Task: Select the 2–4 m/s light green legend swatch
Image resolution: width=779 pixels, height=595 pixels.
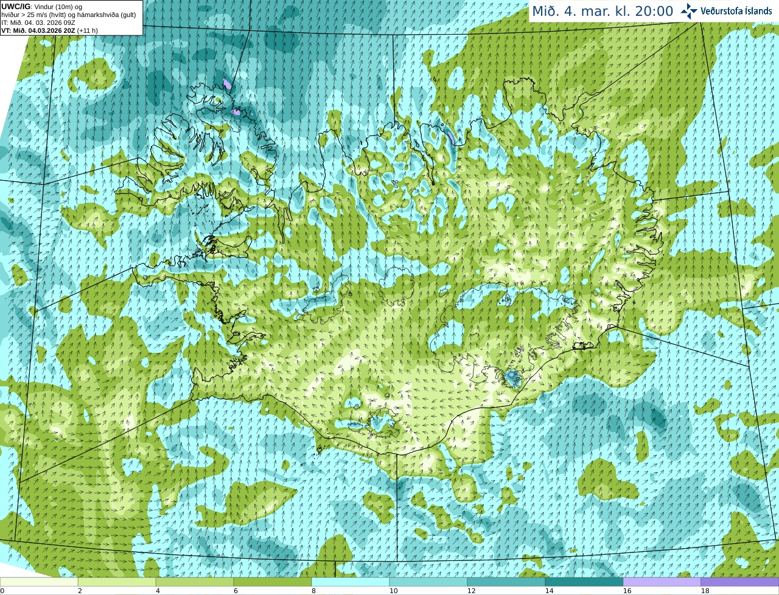Action: coord(117,582)
